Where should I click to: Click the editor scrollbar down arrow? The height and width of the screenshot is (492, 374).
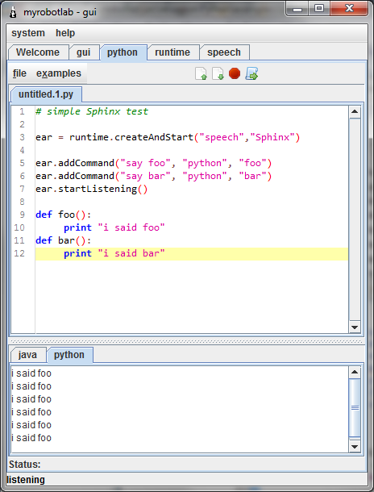pos(355,327)
